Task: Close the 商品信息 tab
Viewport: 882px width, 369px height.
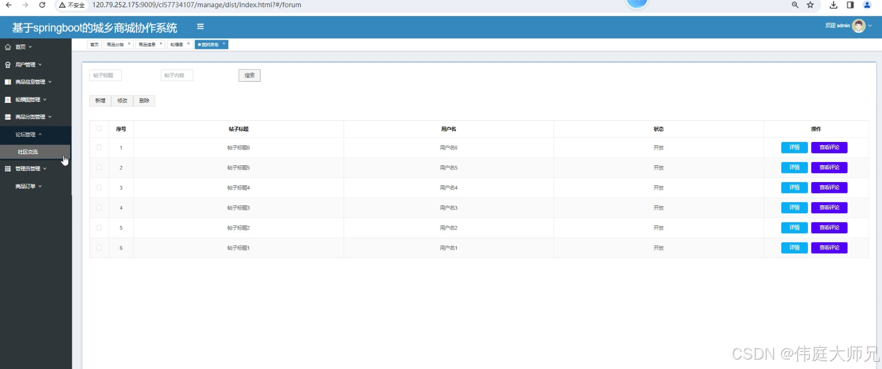Action: (161, 43)
